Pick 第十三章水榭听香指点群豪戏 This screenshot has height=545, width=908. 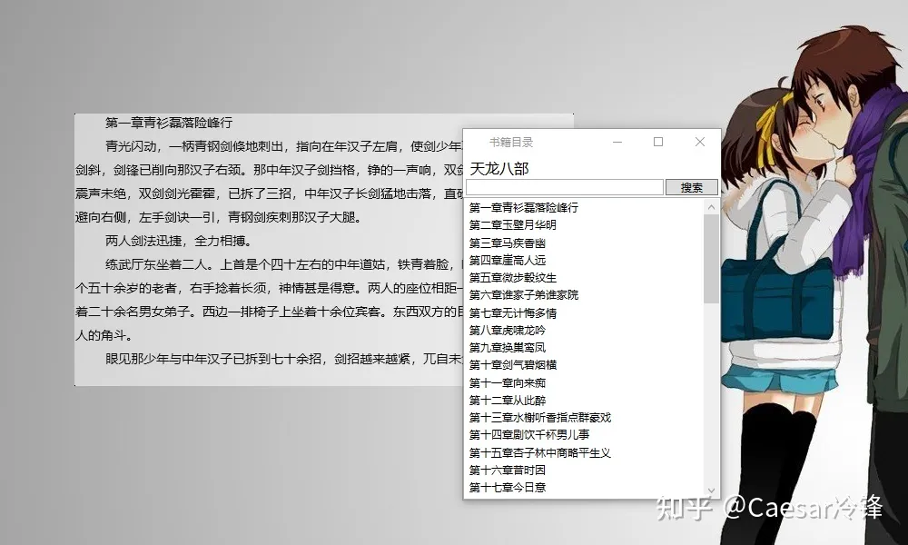539,418
